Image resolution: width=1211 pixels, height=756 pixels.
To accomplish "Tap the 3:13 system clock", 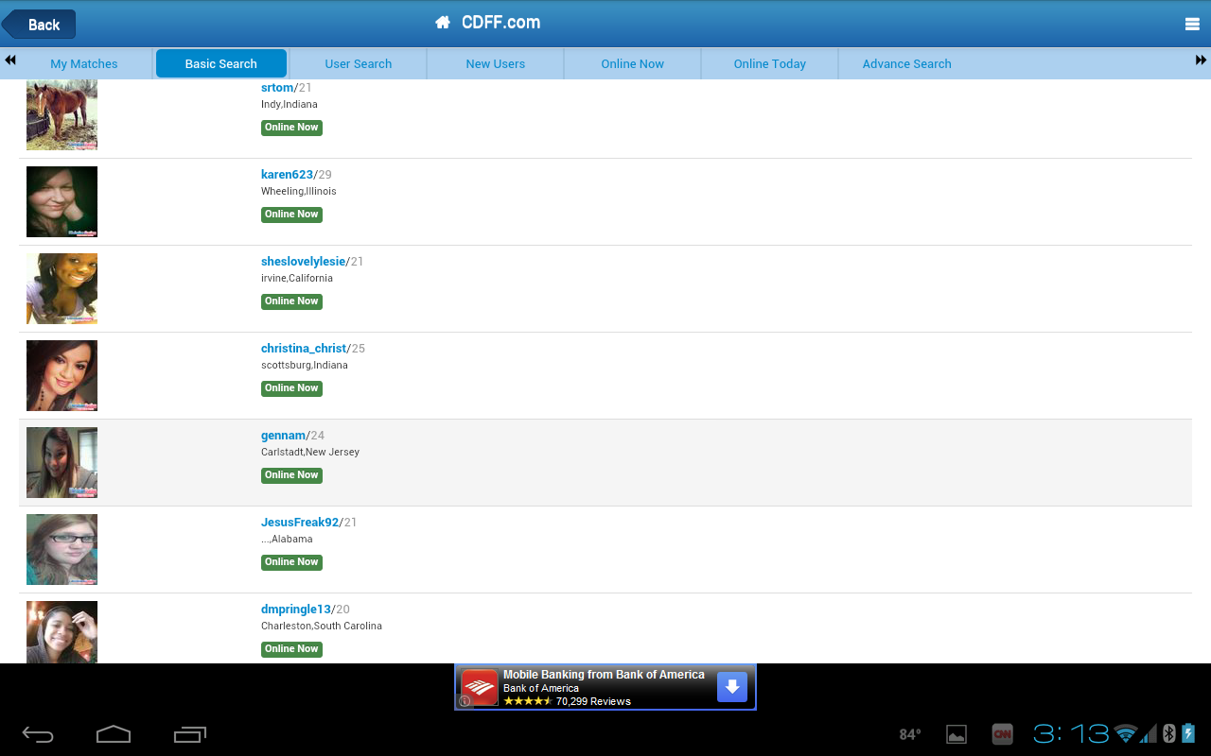I will (x=1071, y=733).
